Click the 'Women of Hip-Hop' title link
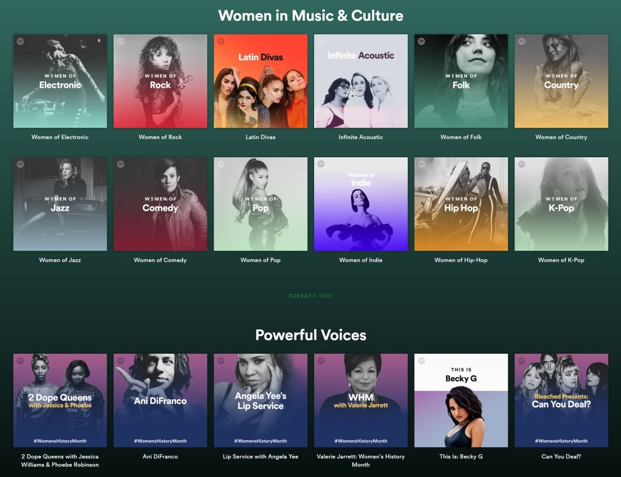Screen dimensions: 621x477 pos(461,260)
